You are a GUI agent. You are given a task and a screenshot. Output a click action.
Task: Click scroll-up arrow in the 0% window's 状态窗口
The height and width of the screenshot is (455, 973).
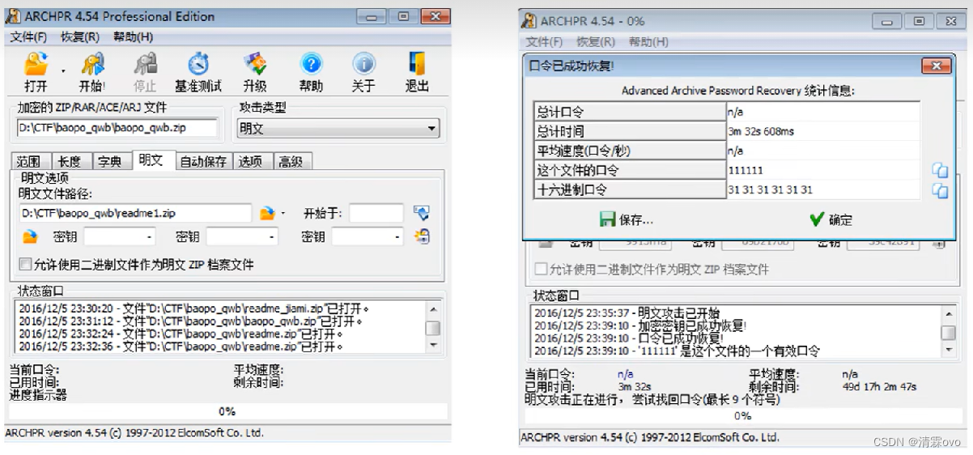pyautogui.click(x=949, y=314)
